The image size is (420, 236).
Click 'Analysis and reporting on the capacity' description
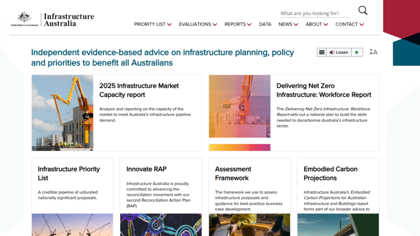tap(145, 115)
